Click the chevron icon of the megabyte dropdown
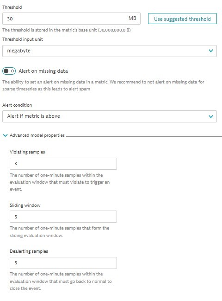 click(x=211, y=51)
